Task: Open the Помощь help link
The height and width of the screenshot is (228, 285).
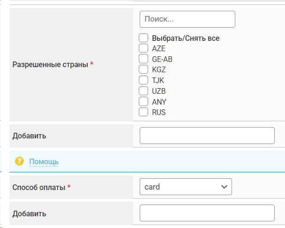Action: pos(44,161)
